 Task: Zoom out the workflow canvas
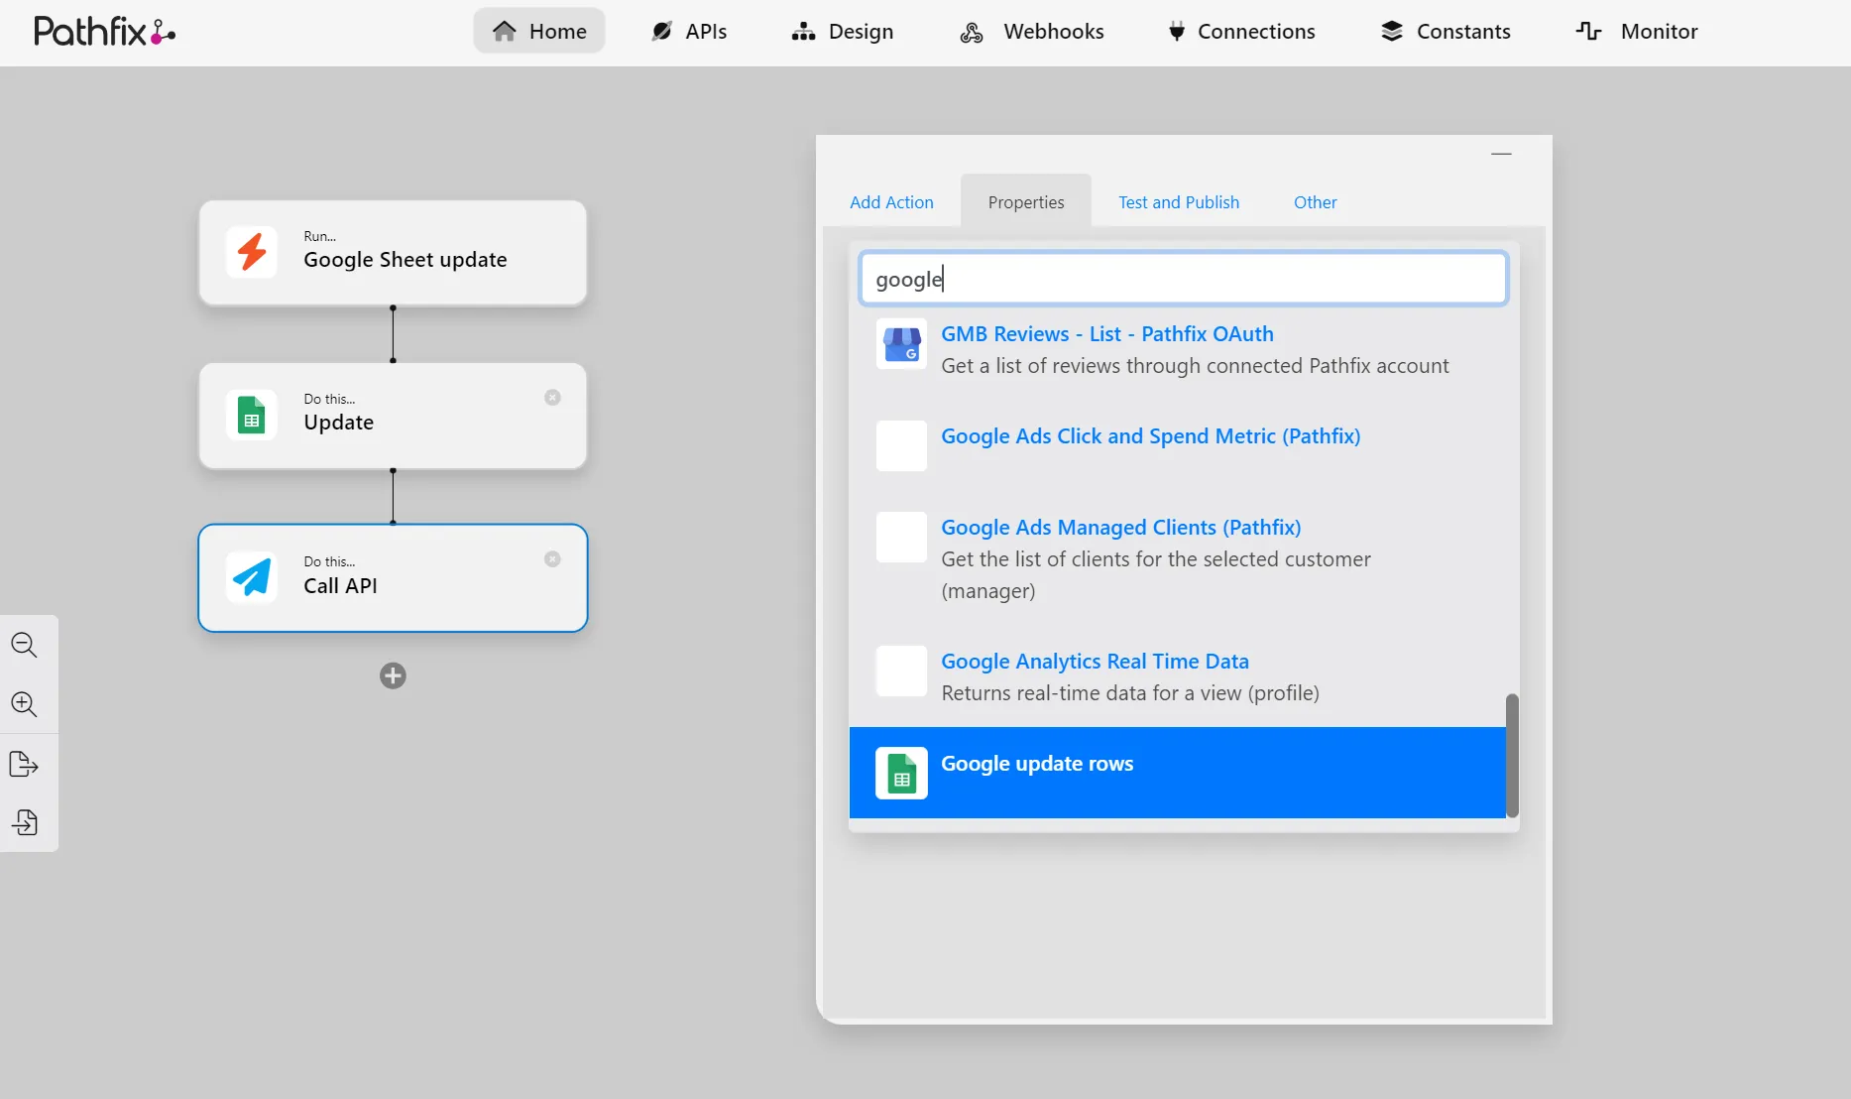point(25,645)
